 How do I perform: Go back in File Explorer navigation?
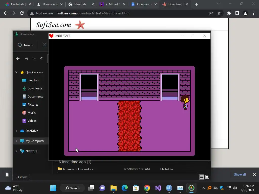pyautogui.click(x=18, y=59)
